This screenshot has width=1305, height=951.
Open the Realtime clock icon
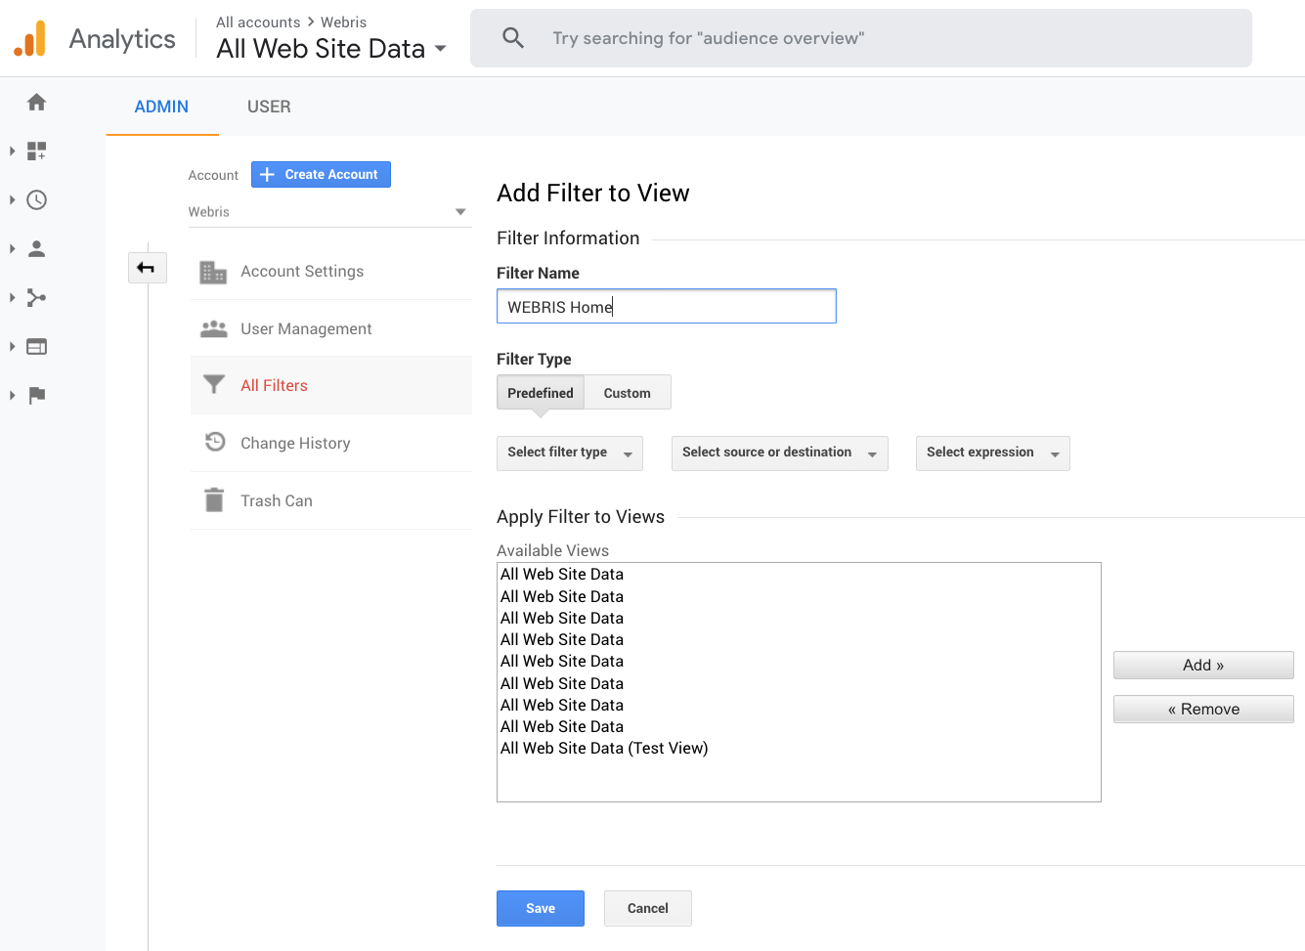coord(37,200)
